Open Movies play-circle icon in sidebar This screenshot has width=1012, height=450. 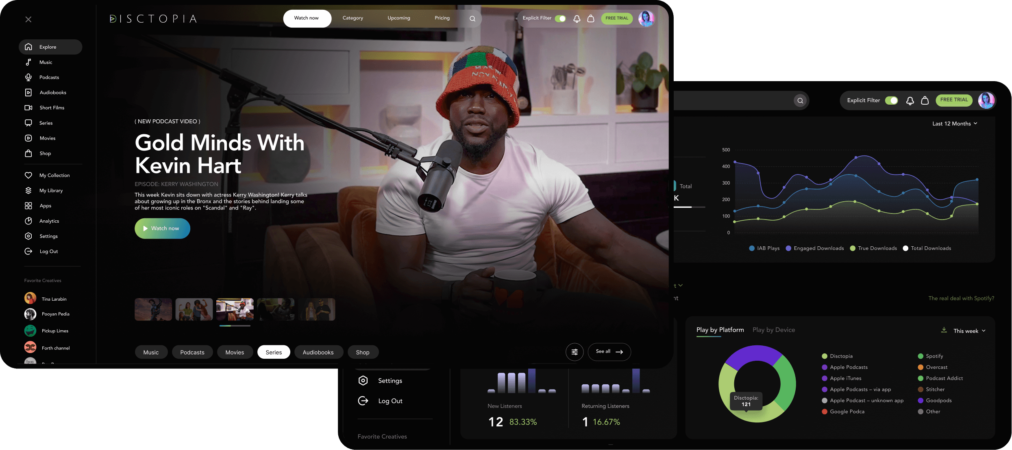click(x=28, y=138)
